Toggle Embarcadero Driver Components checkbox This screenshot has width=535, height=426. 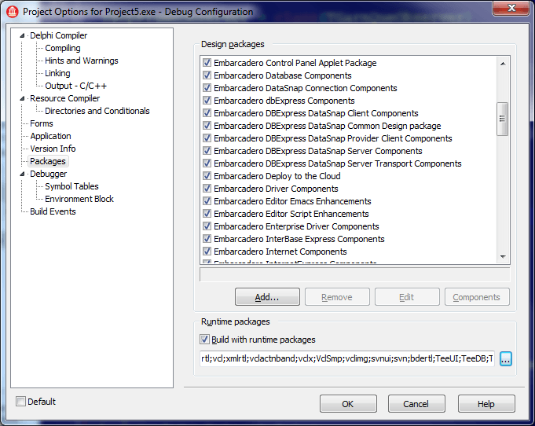click(207, 189)
